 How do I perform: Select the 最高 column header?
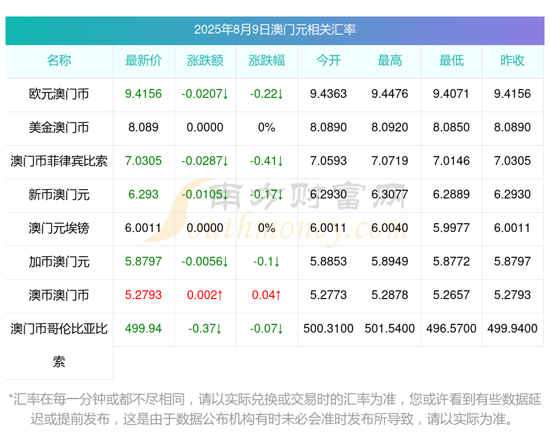[390, 60]
